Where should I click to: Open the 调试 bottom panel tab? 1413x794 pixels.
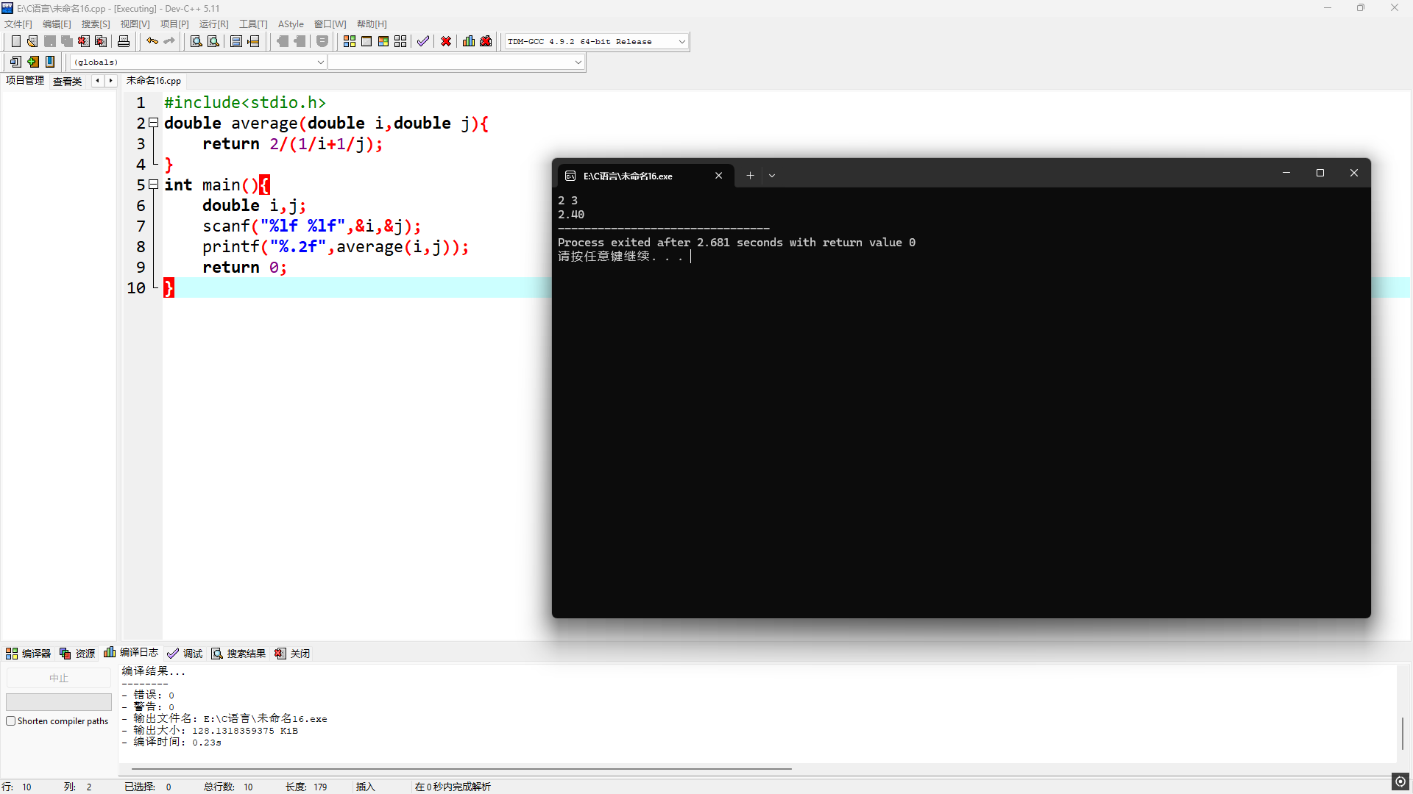(185, 654)
